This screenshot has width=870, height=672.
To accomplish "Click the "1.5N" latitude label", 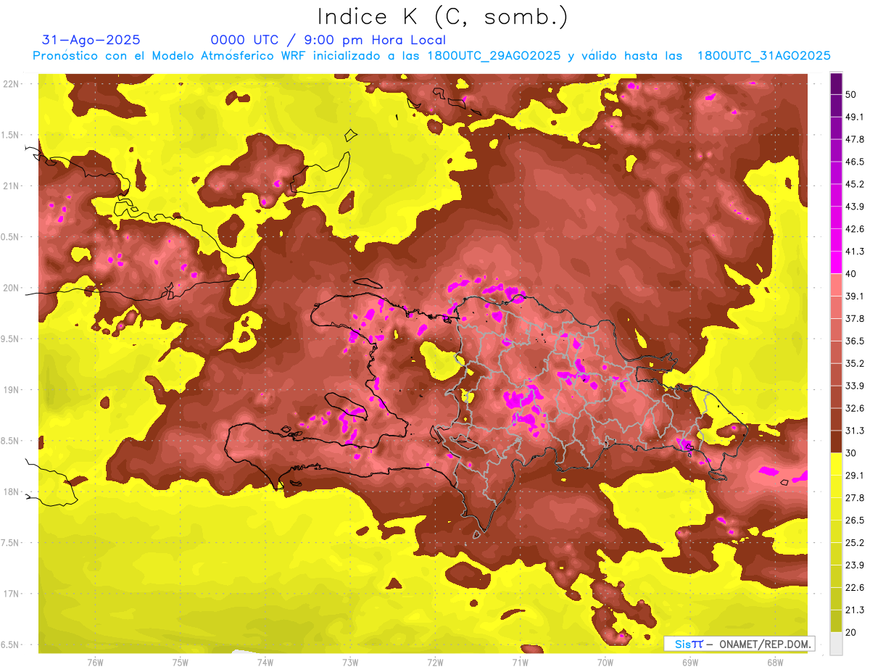I will pos(11,135).
